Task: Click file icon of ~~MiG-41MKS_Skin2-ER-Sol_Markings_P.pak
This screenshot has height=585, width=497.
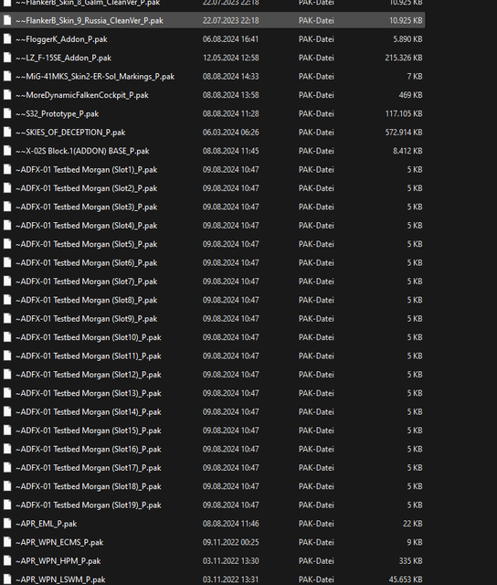Action: click(x=7, y=76)
